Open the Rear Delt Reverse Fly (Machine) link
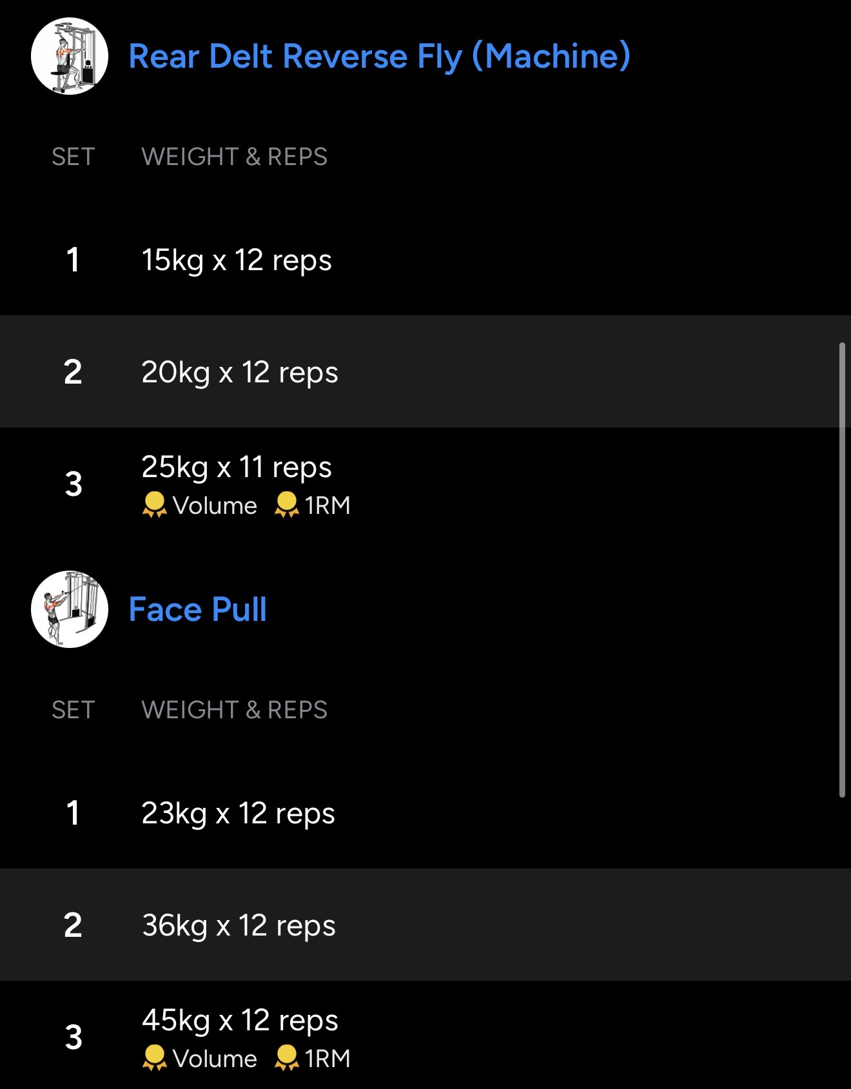The image size is (851, 1089). 379,56
